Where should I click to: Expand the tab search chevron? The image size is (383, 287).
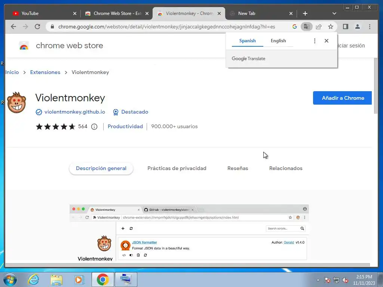(334, 13)
